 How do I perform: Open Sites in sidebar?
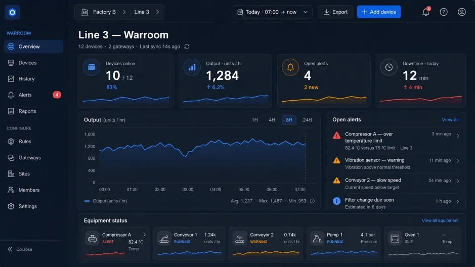click(x=33, y=174)
